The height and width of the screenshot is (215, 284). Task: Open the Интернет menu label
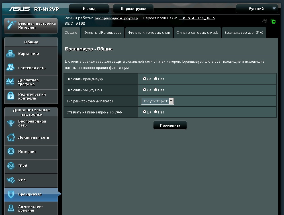tap(27, 152)
